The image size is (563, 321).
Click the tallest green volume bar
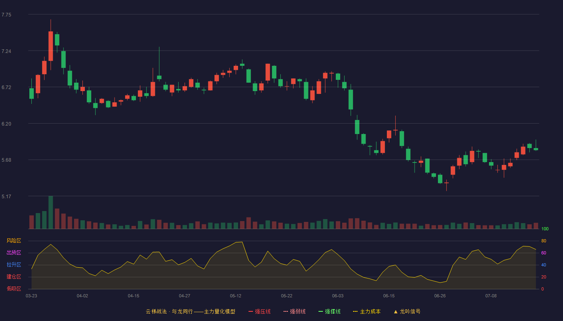click(x=51, y=212)
